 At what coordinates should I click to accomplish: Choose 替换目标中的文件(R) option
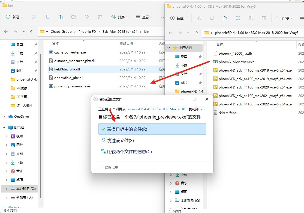point(152,129)
